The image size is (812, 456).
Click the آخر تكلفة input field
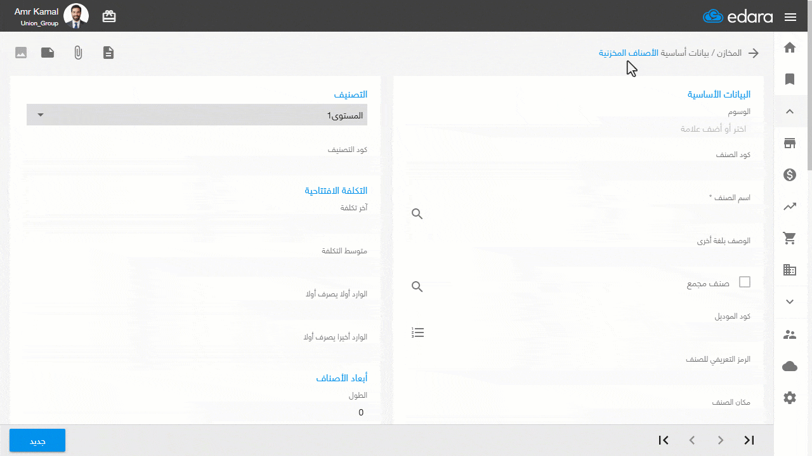(x=197, y=224)
